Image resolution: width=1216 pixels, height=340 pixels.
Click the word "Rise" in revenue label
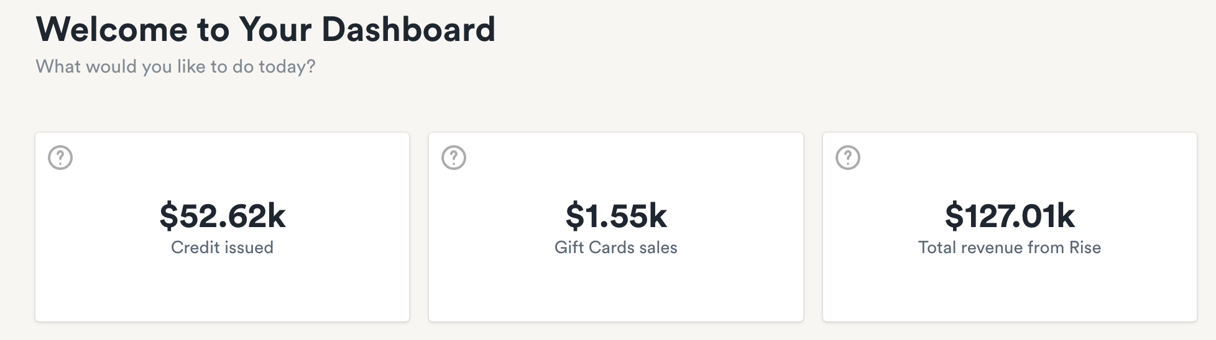pyautogui.click(x=1085, y=248)
